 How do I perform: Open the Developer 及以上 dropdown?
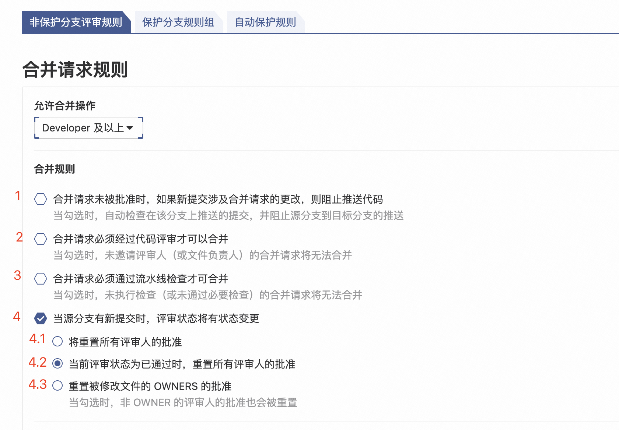[88, 128]
